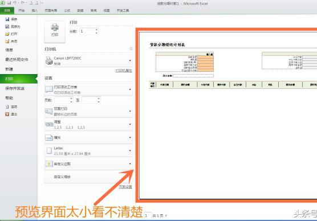Open the 文件 (File) tab
Viewport: 317px width, 221px height.
(x=7, y=10)
